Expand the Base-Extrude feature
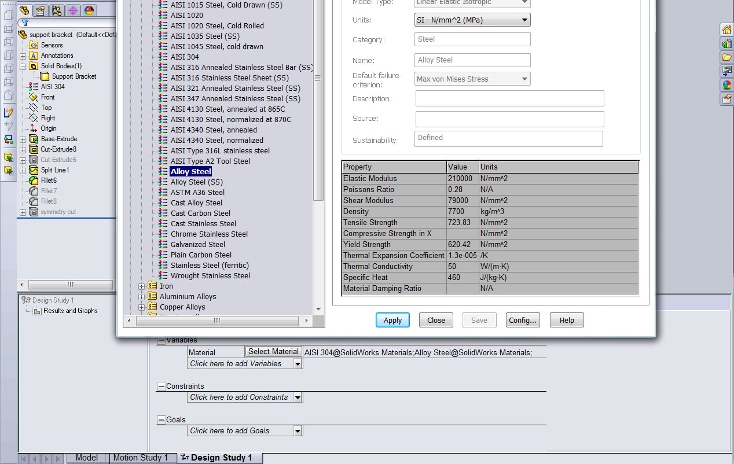 coord(23,139)
